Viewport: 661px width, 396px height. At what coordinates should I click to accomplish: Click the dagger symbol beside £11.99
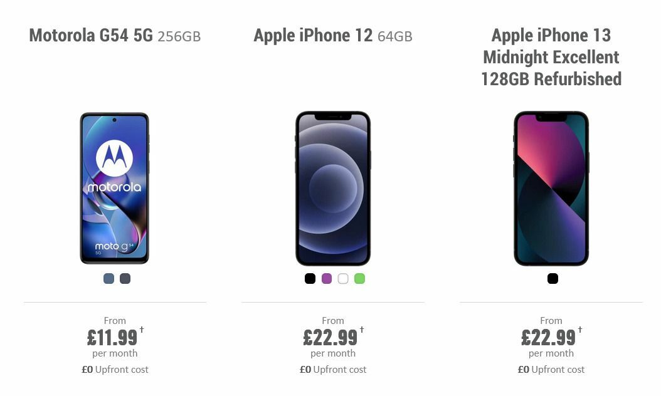point(142,330)
